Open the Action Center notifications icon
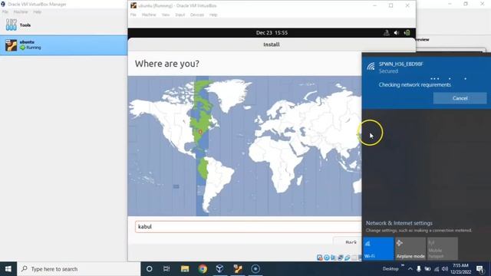491x276 pixels. (x=480, y=269)
